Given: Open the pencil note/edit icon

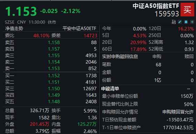Looking at the screenshot, I should click(x=180, y=22).
